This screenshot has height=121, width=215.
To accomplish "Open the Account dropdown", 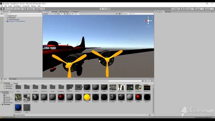I will tap(190, 9).
